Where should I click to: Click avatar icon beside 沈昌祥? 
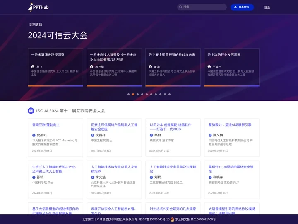tap(93, 135)
